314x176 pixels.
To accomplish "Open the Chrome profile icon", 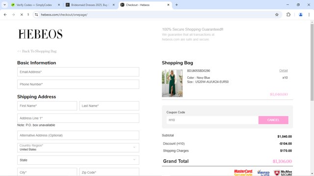I will coord(301,15).
